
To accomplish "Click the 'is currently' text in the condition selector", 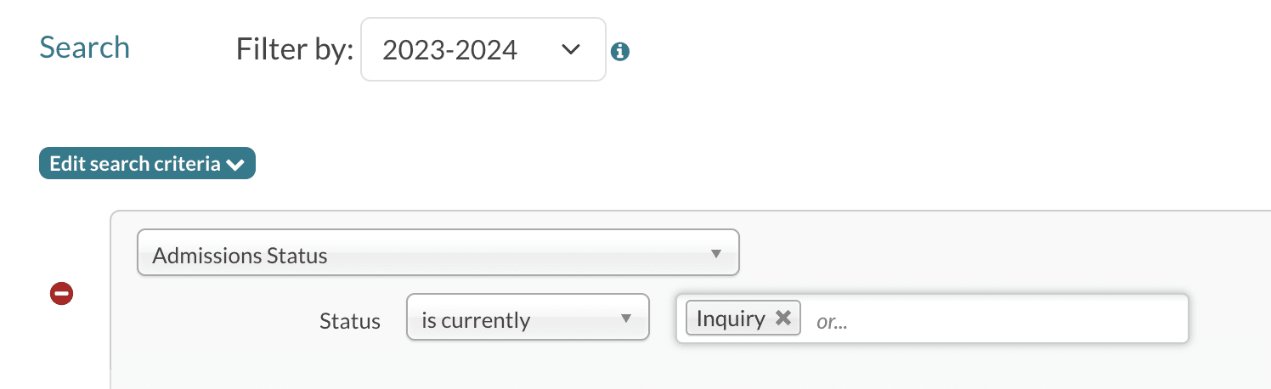I will 476,321.
